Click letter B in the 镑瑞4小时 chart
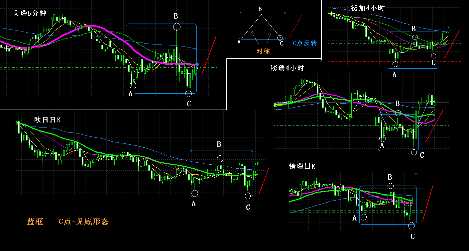The image size is (469, 251). [x=398, y=103]
